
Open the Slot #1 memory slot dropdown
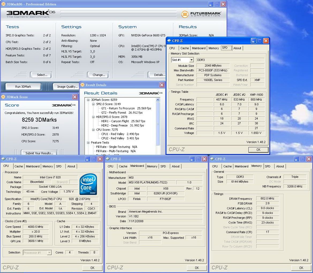tap(191, 60)
